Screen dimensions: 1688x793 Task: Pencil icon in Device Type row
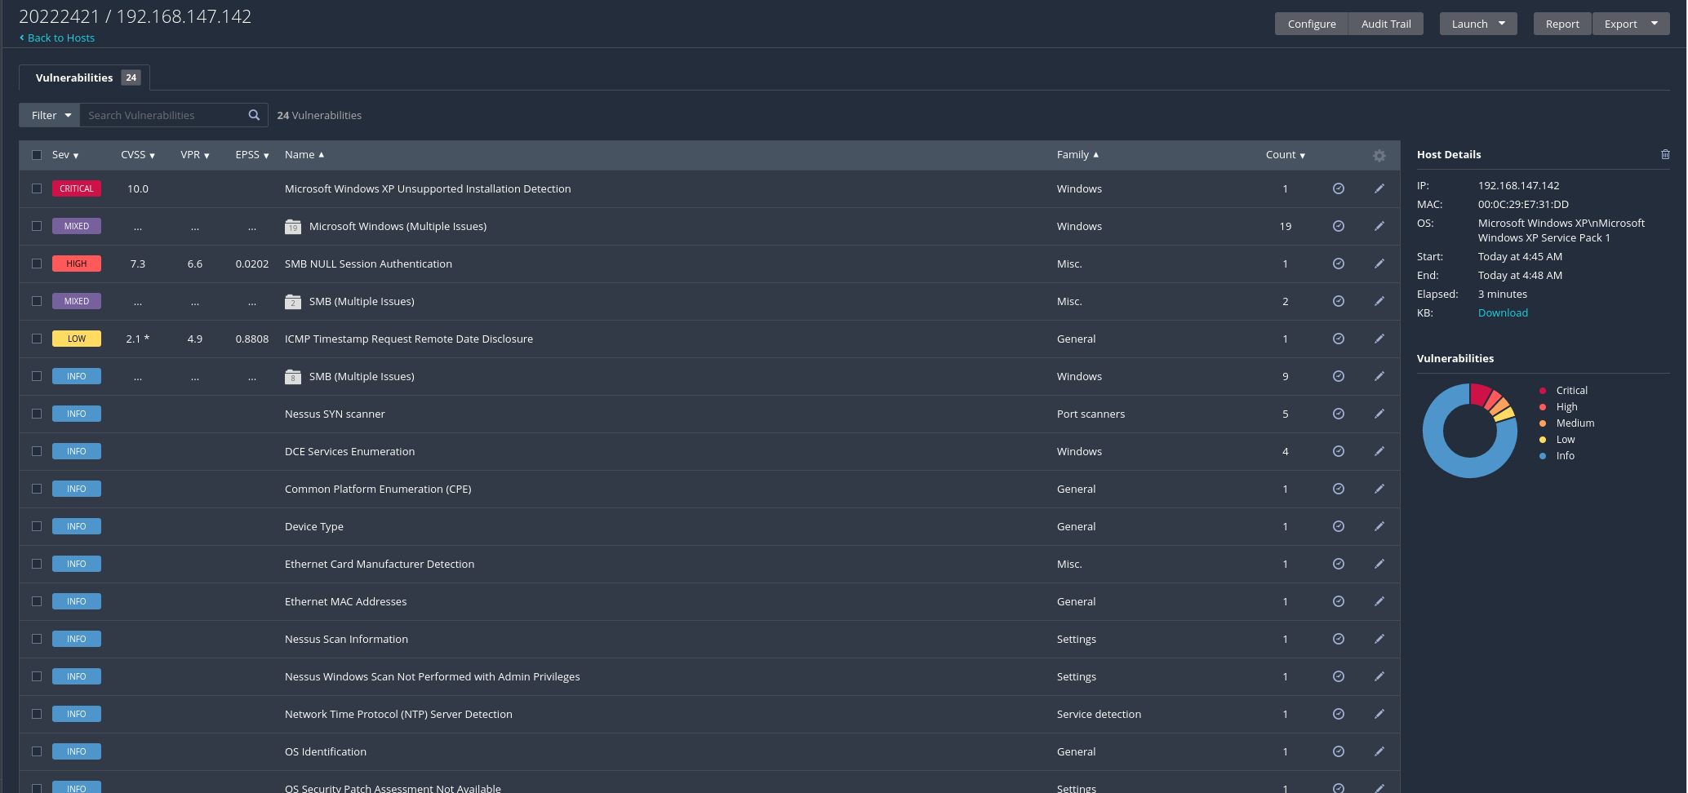pos(1379,526)
